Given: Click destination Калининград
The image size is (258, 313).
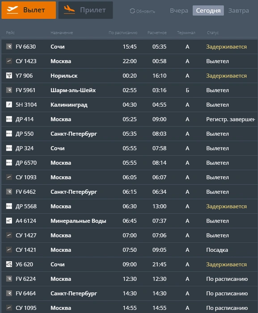Looking at the screenshot, I should click(69, 105).
